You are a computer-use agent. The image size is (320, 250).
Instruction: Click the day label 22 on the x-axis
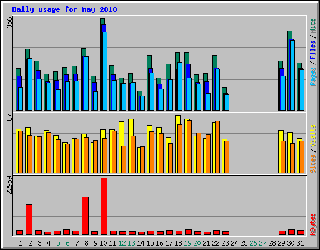(x=216, y=243)
